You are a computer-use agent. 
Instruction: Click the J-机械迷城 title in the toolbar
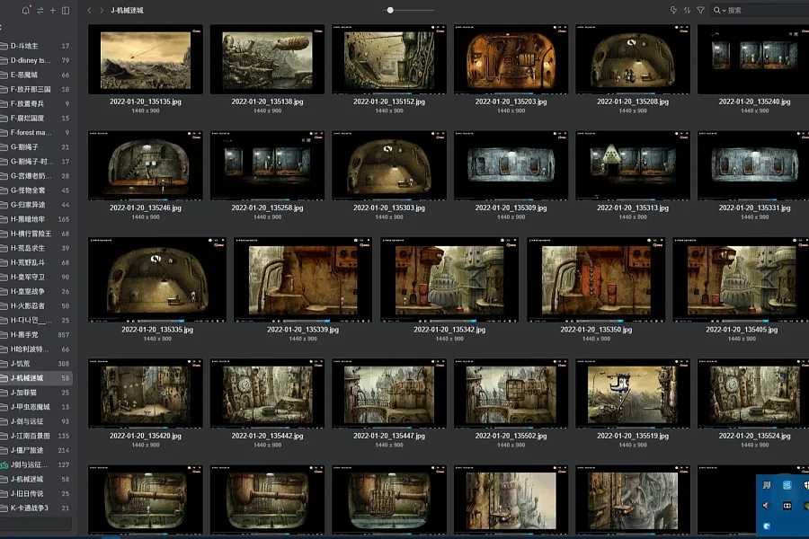pos(127,10)
